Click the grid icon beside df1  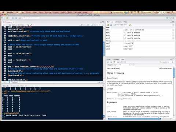point(173,30)
